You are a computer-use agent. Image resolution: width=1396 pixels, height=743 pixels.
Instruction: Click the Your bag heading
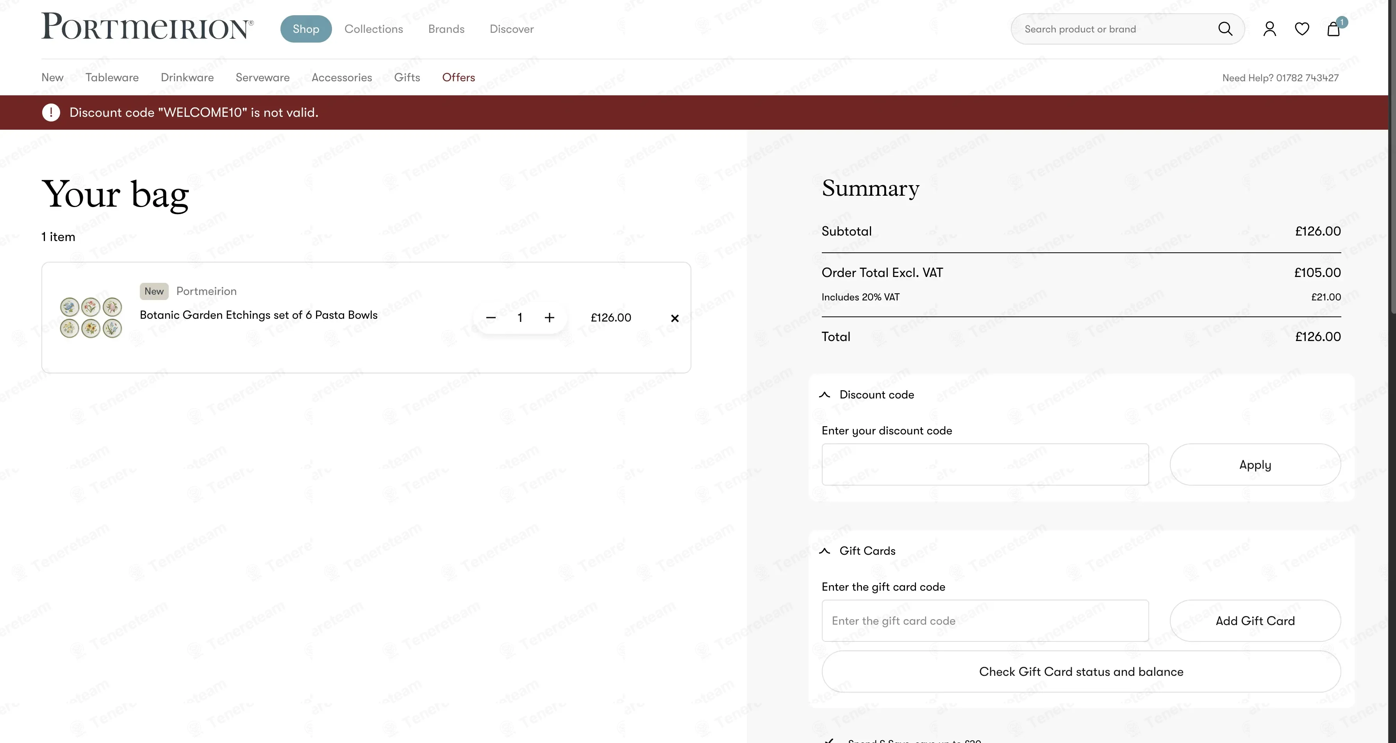tap(115, 194)
